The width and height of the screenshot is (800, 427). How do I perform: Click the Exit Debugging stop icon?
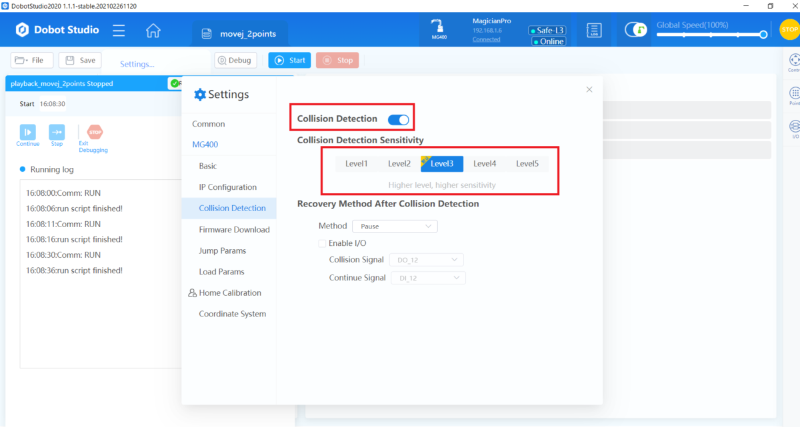pos(95,132)
